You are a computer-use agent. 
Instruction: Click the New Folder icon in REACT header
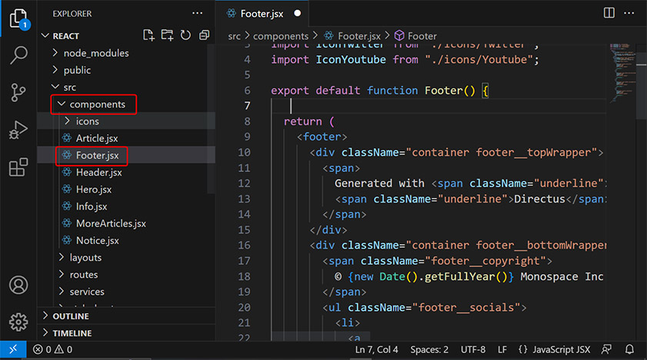point(167,35)
